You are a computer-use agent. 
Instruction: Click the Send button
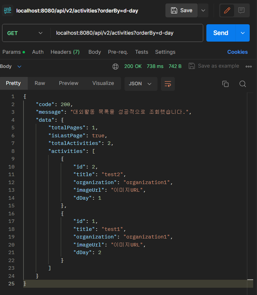(221, 33)
